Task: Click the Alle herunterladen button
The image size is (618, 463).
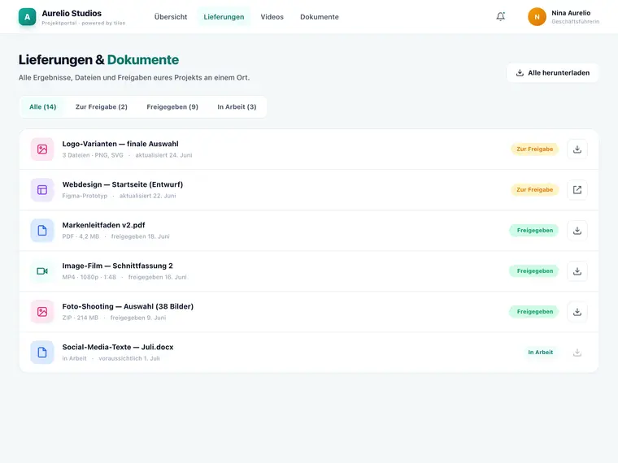Action: pyautogui.click(x=553, y=73)
